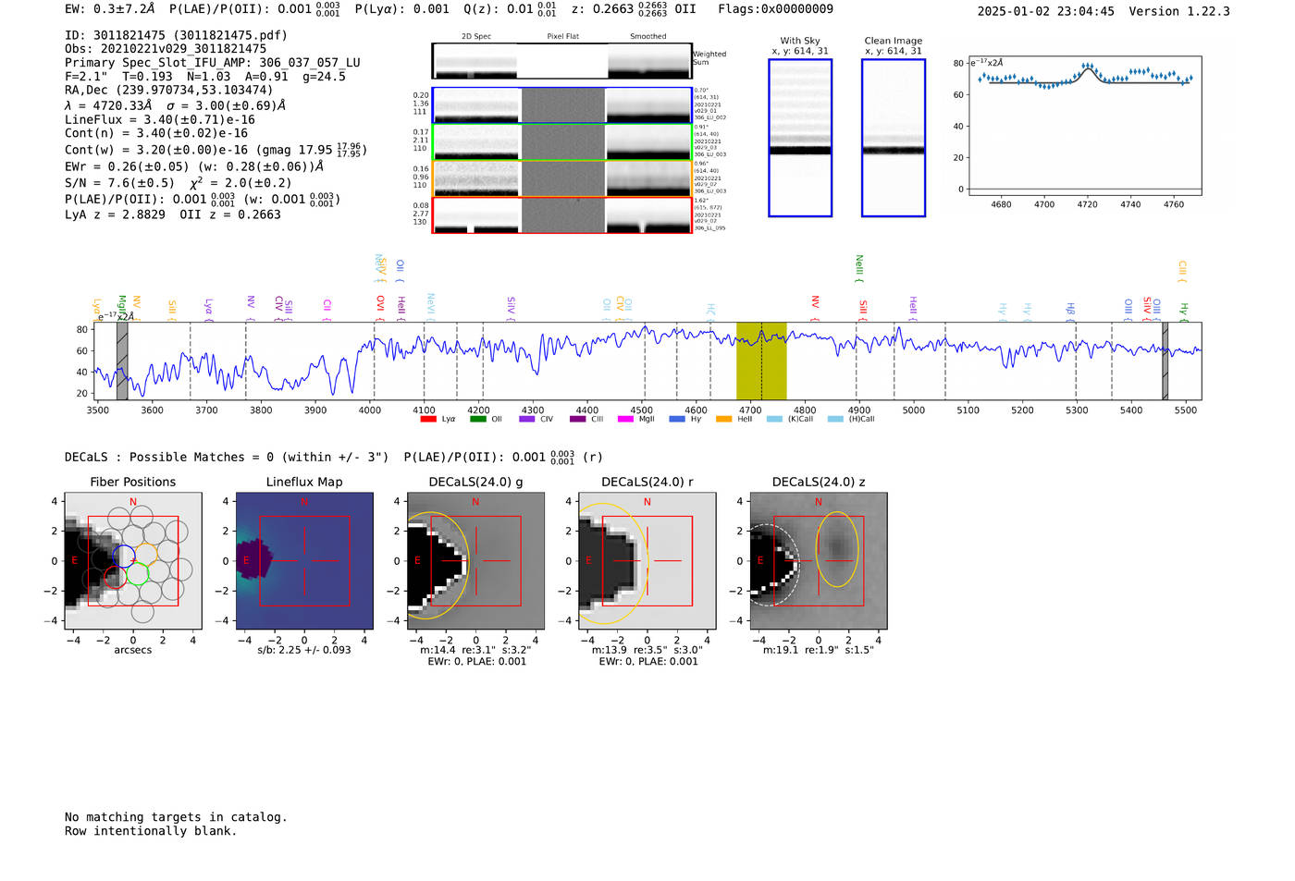Click the m:14.4 re:3.1" s:3.2" caption
This screenshot has height=881, width=1295.
coord(475,650)
